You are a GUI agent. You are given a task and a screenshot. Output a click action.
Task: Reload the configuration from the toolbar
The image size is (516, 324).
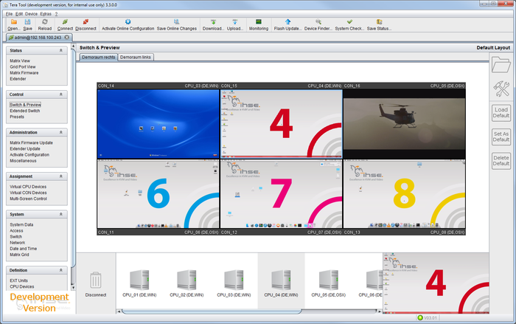[45, 24]
